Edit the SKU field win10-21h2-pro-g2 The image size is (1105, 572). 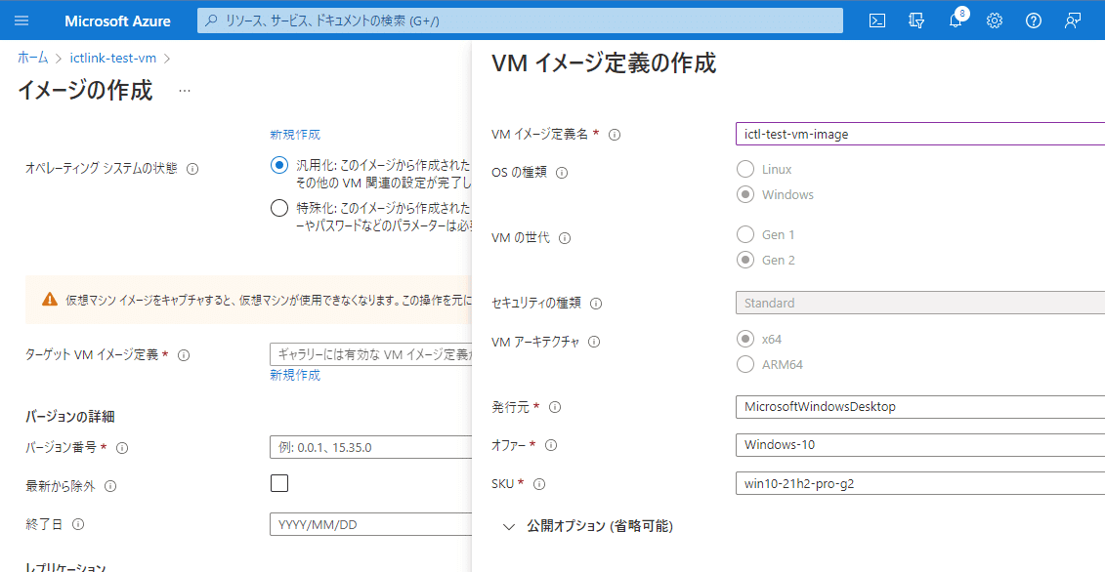pos(919,483)
